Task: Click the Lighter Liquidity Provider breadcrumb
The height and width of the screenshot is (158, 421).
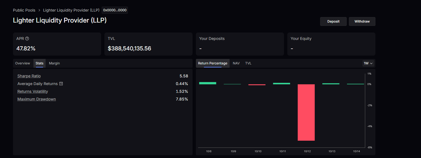Action: tap(71, 10)
